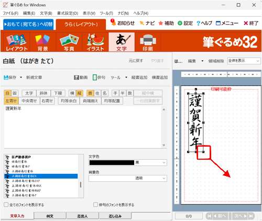Select 中央寄せ center alignment

29,101
